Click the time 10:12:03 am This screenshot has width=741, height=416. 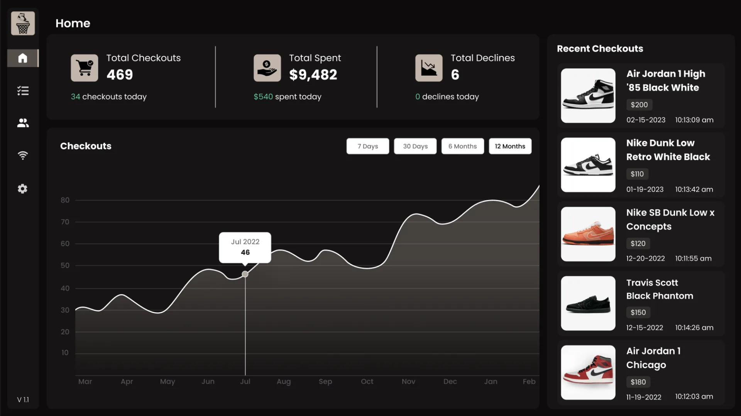click(x=694, y=397)
